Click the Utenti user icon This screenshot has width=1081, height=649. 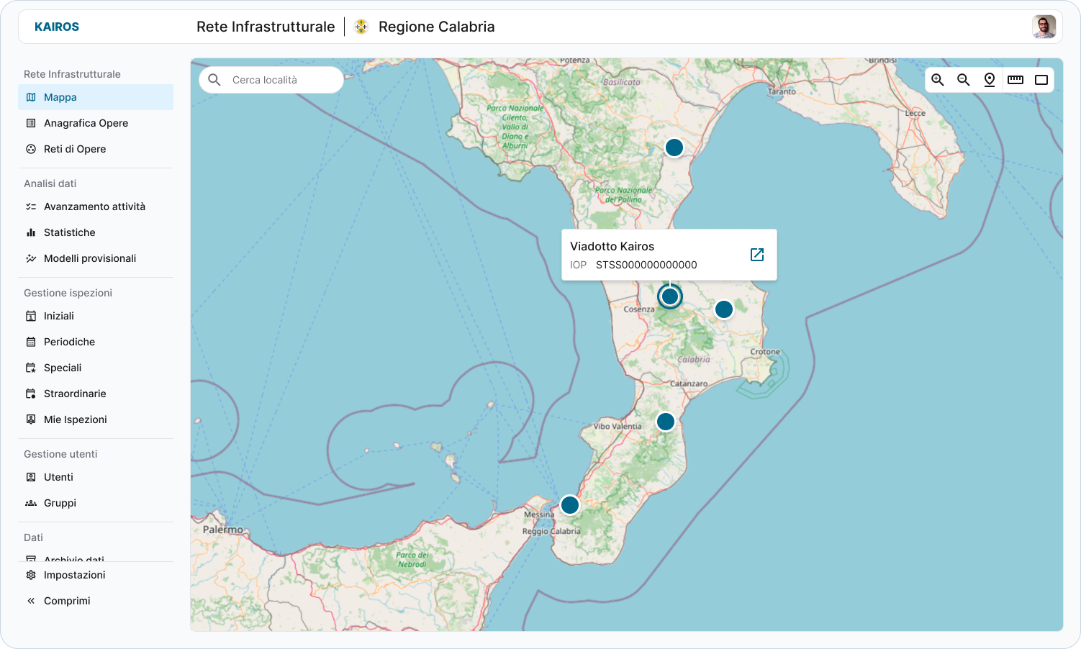click(x=31, y=477)
